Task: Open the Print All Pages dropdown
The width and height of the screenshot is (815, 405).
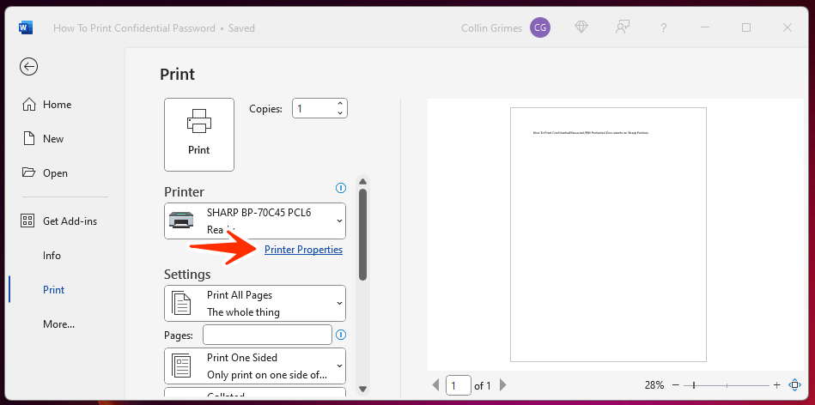Action: pos(255,303)
